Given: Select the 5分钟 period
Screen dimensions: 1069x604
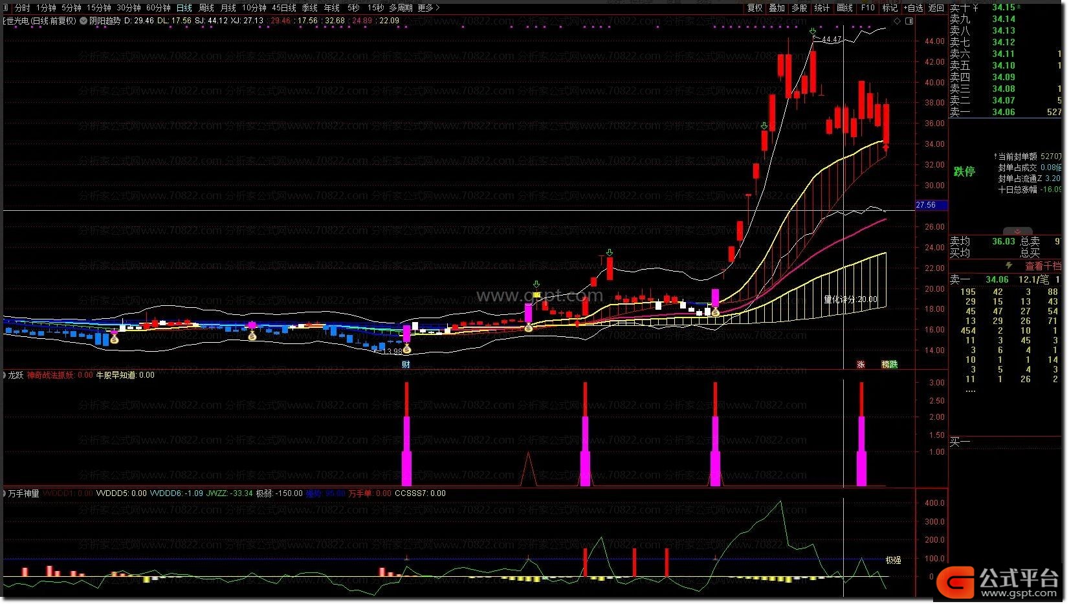Looking at the screenshot, I should pyautogui.click(x=71, y=8).
